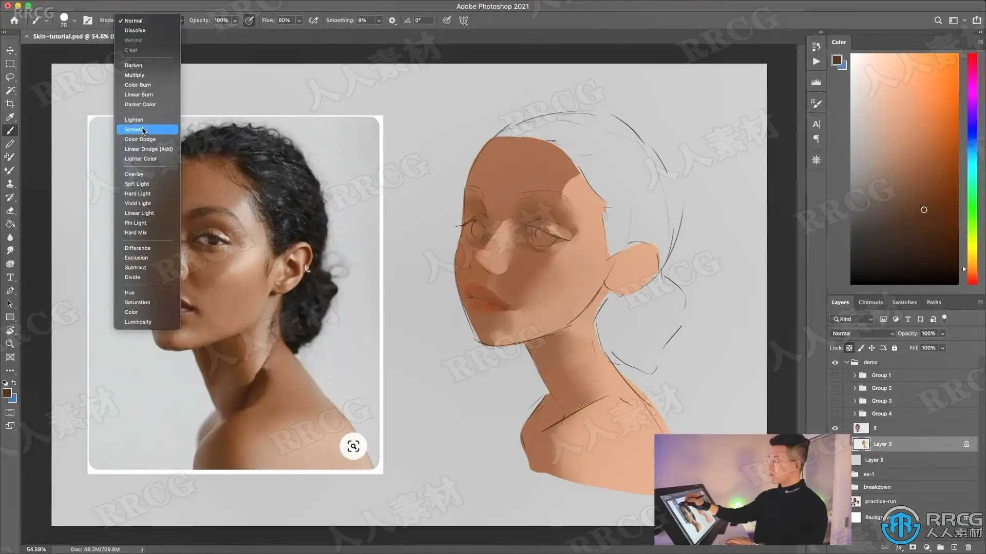The height and width of the screenshot is (554, 986).
Task: Select the Lasso tool
Action: pos(10,77)
